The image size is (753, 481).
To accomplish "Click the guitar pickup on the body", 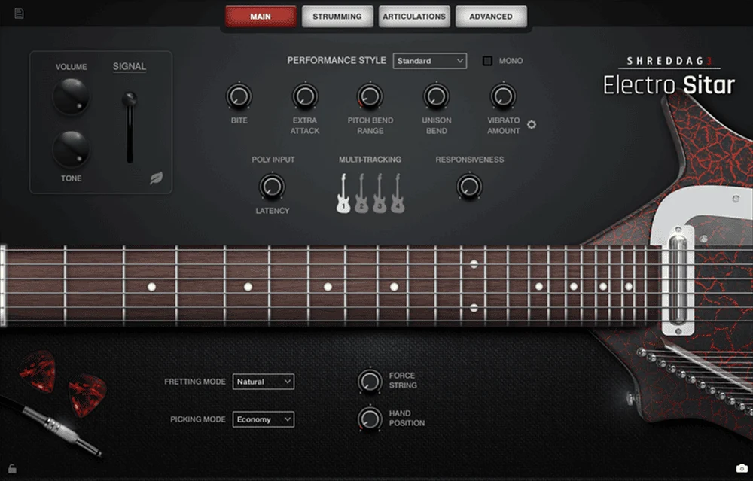I will 678,280.
